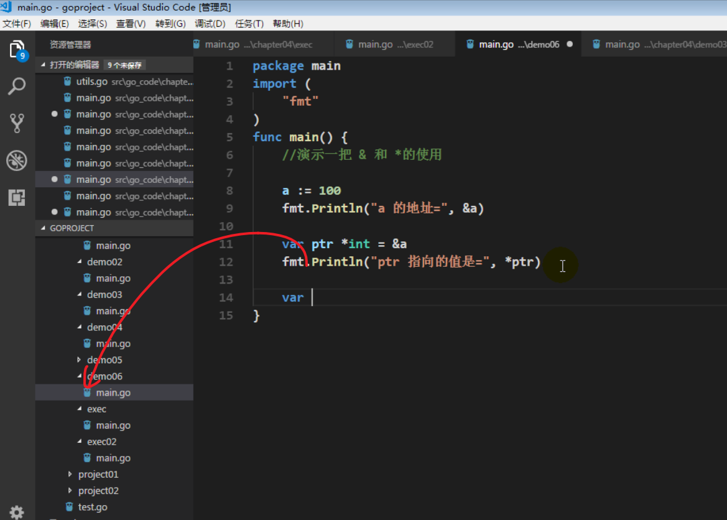Click the a := 100 statement

coord(312,191)
